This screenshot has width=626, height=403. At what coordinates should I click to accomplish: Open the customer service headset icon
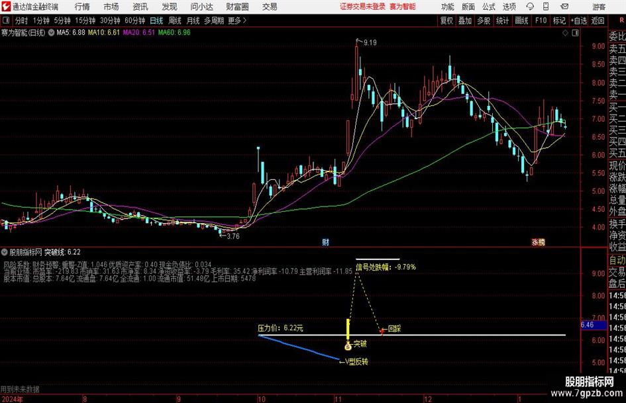[x=530, y=7]
